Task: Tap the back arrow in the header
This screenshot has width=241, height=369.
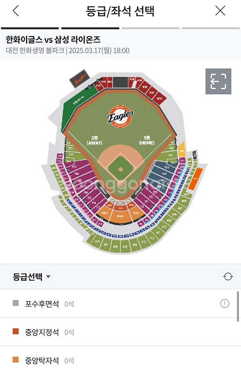Action: (16, 11)
